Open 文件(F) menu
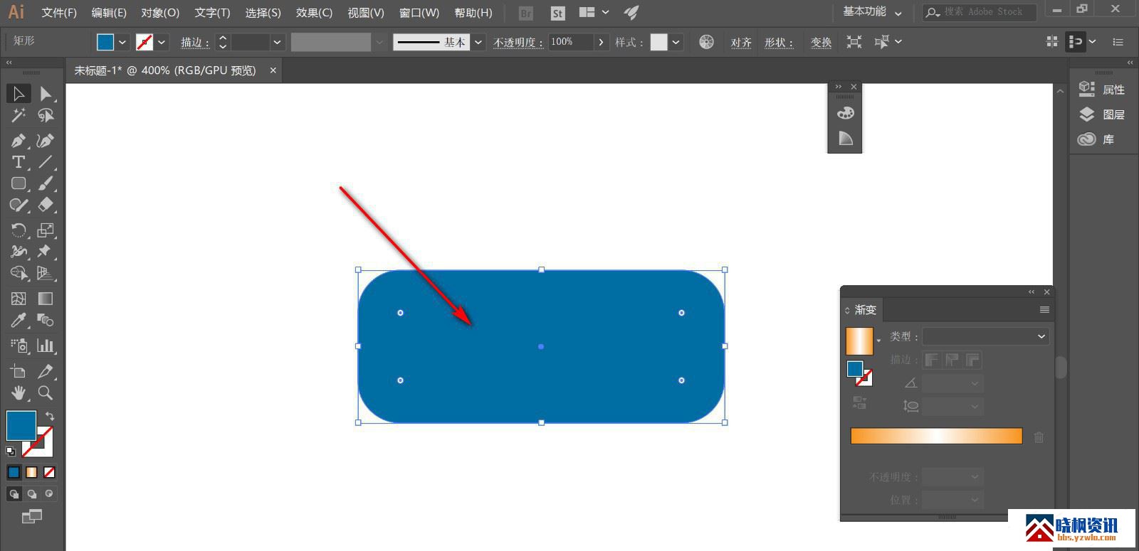 (59, 13)
